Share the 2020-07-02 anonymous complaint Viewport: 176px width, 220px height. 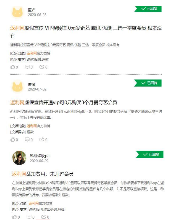click(x=43, y=140)
